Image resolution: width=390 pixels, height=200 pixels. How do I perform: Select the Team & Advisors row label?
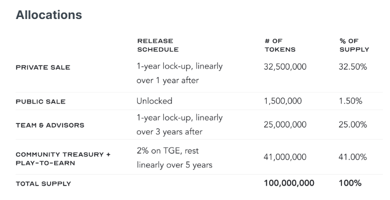coord(50,125)
